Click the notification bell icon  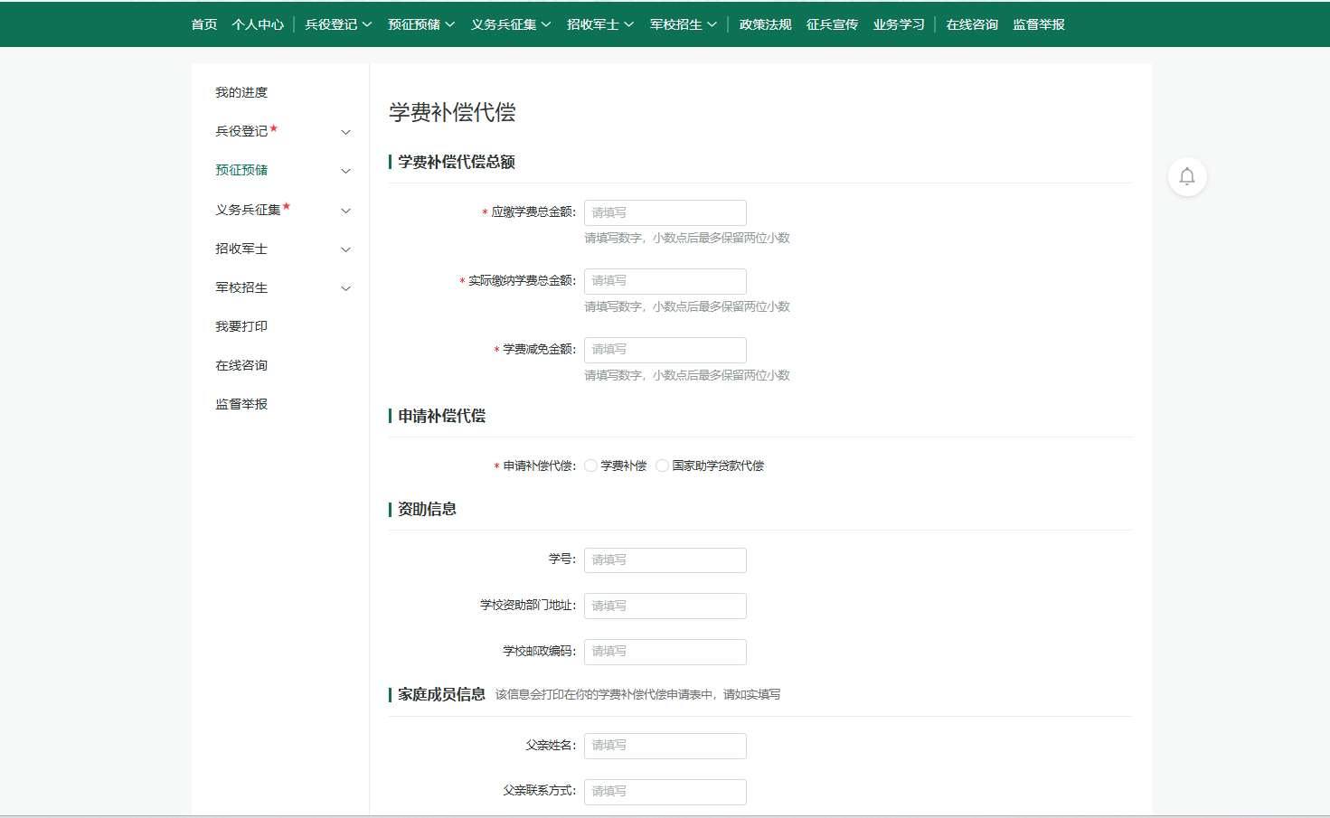(1187, 176)
